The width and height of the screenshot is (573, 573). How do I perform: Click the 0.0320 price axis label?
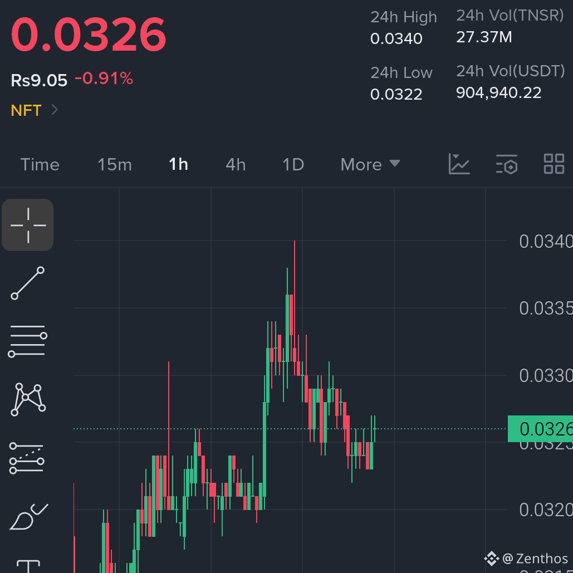click(546, 510)
